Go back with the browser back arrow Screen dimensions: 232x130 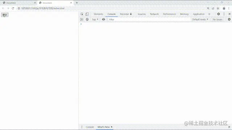point(3,8)
